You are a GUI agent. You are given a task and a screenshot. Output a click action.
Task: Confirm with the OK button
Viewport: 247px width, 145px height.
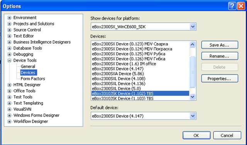coord(196,135)
